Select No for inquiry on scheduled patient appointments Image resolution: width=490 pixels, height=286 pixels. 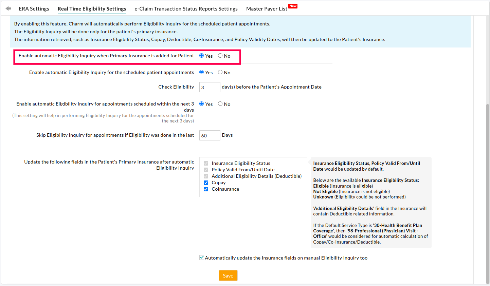pyautogui.click(x=220, y=72)
